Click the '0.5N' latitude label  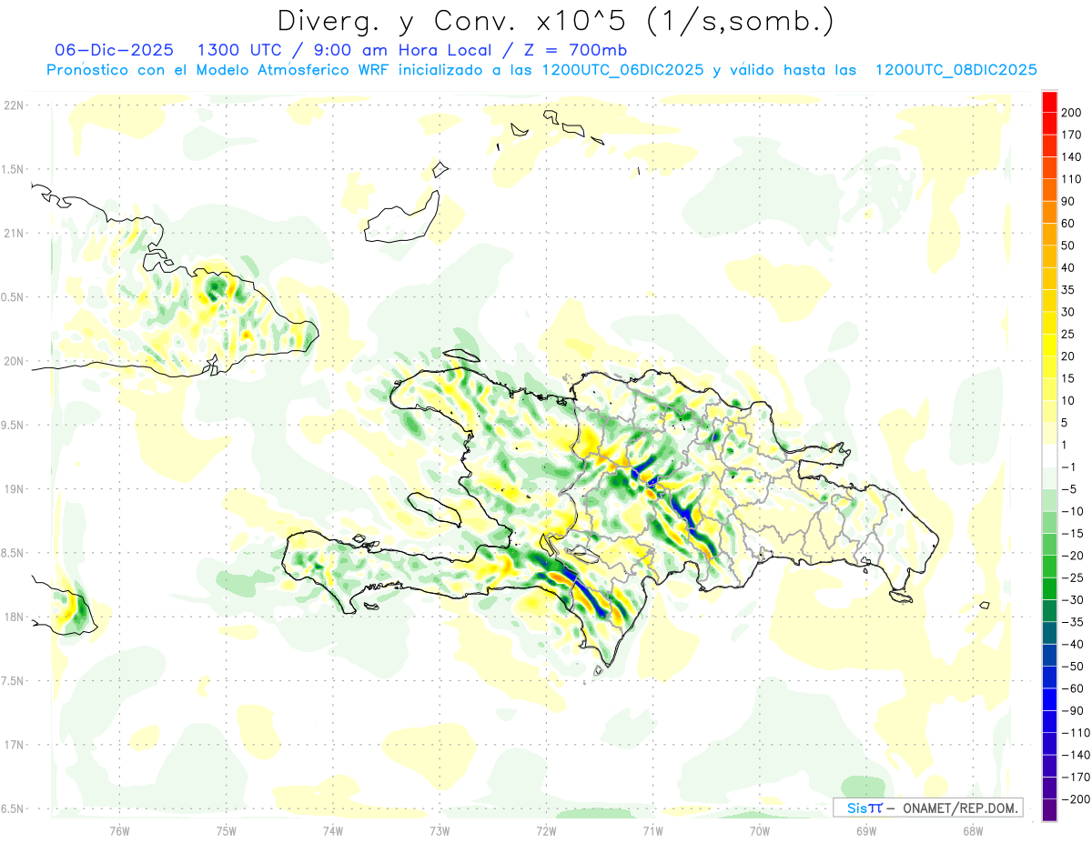(x=13, y=297)
